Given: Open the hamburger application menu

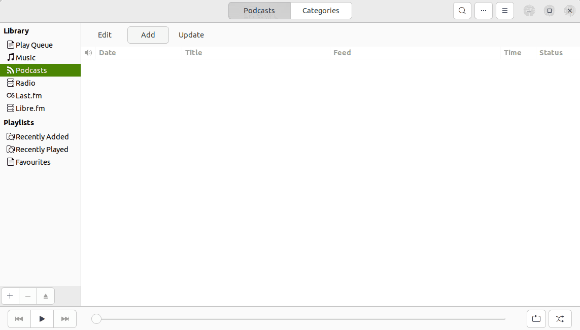Looking at the screenshot, I should 504,11.
